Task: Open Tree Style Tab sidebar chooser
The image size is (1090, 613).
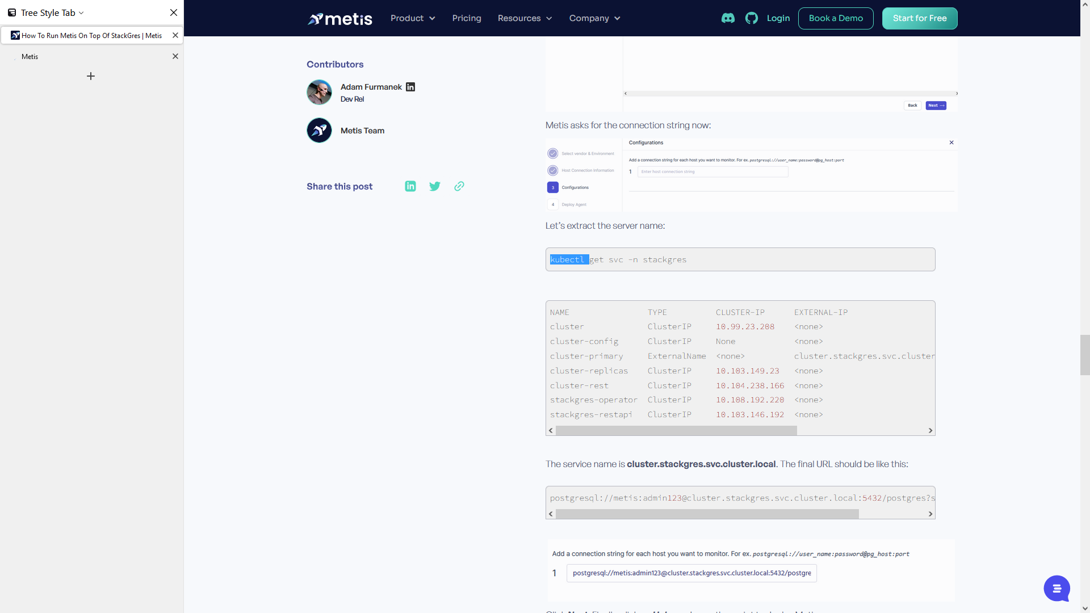Action: (x=52, y=12)
